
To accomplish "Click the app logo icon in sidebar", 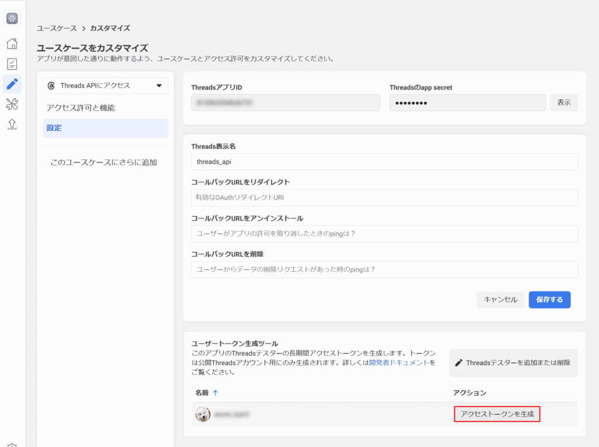I will pos(12,19).
